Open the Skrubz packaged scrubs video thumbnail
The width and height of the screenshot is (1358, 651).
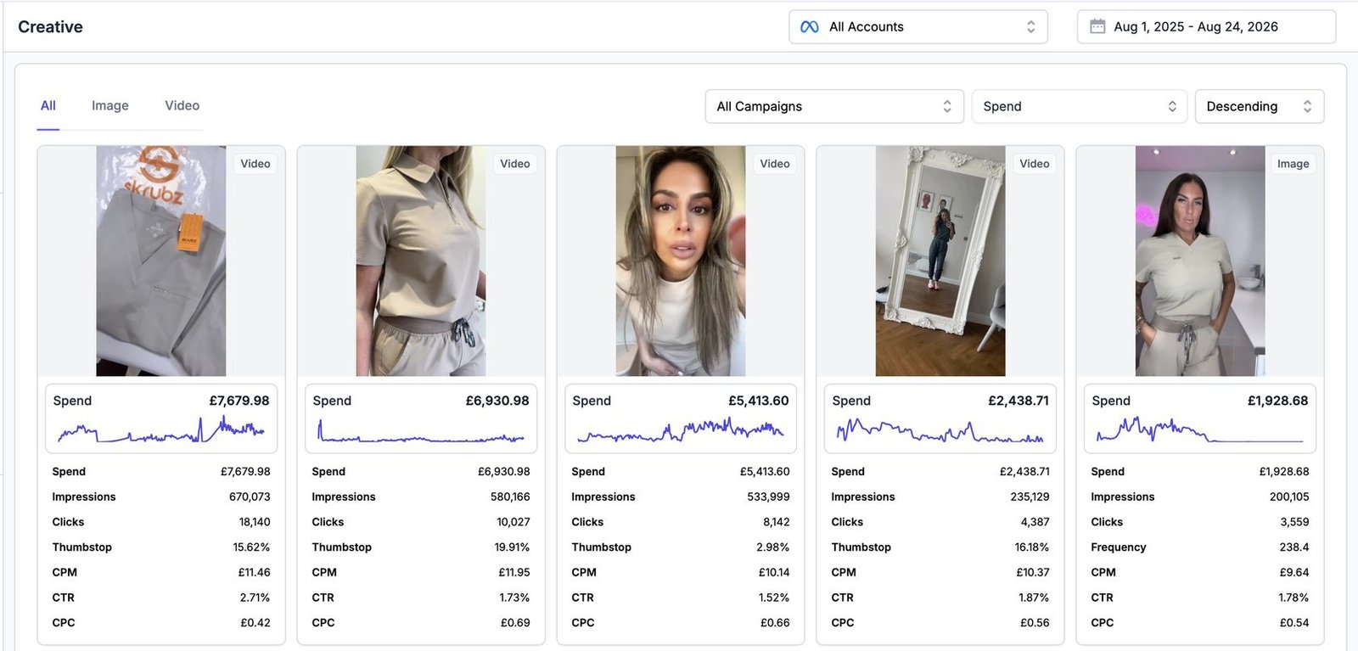coord(161,261)
